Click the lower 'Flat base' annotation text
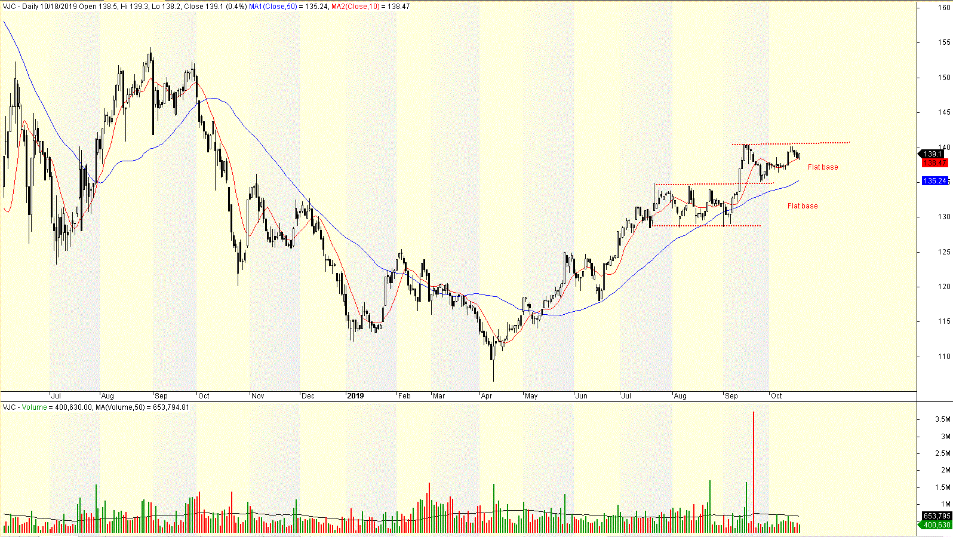Viewport: 953px width, 537px height. tap(802, 206)
